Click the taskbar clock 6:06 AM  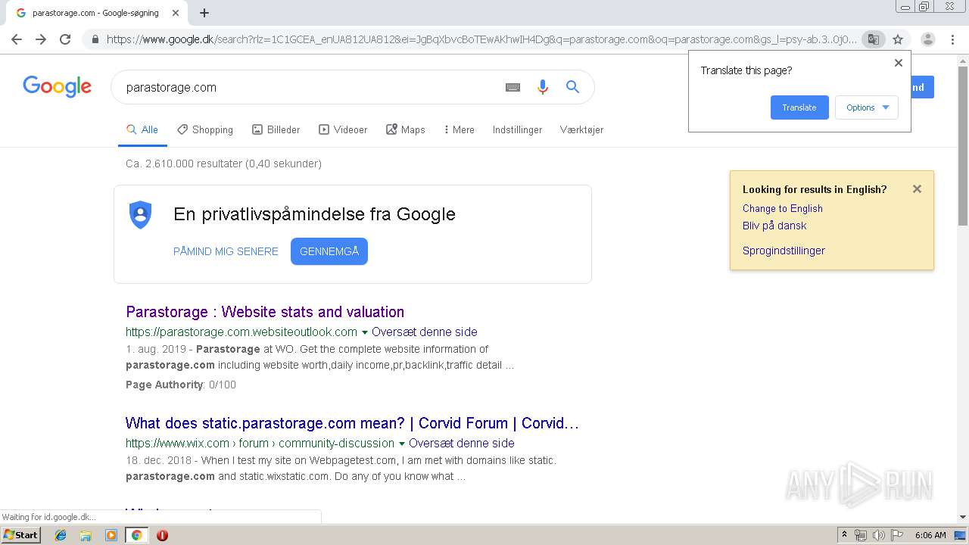930,535
